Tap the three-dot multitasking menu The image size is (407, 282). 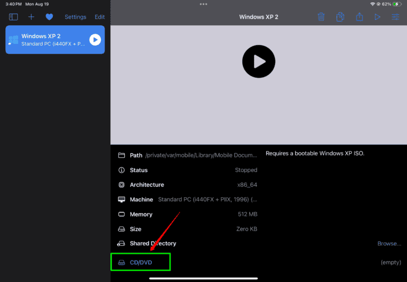click(203, 4)
